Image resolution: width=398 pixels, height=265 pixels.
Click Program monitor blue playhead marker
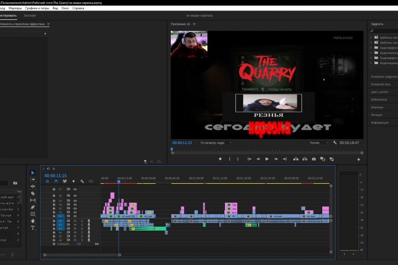click(172, 149)
